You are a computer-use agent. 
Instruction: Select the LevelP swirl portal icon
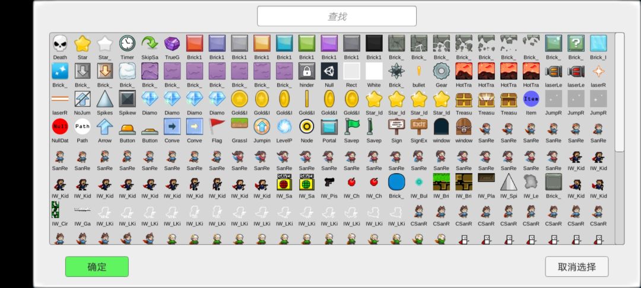284,126
